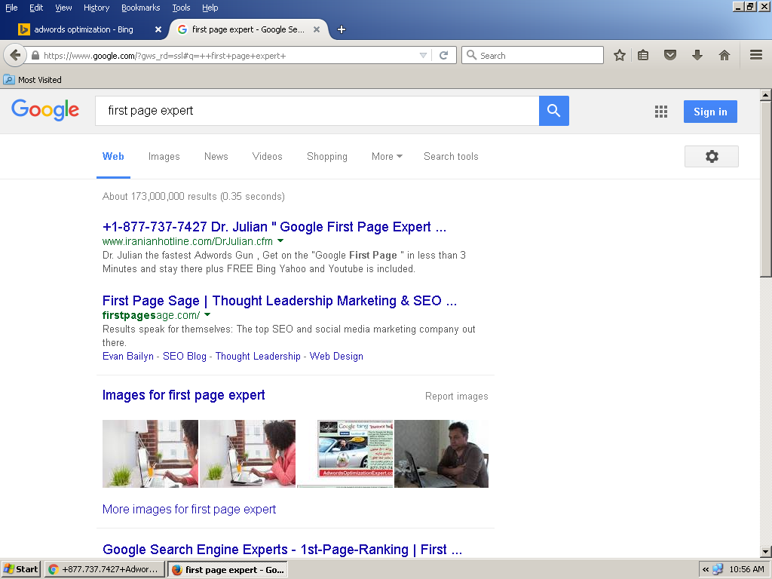Go to the Home page icon
This screenshot has height=579, width=772.
point(725,55)
